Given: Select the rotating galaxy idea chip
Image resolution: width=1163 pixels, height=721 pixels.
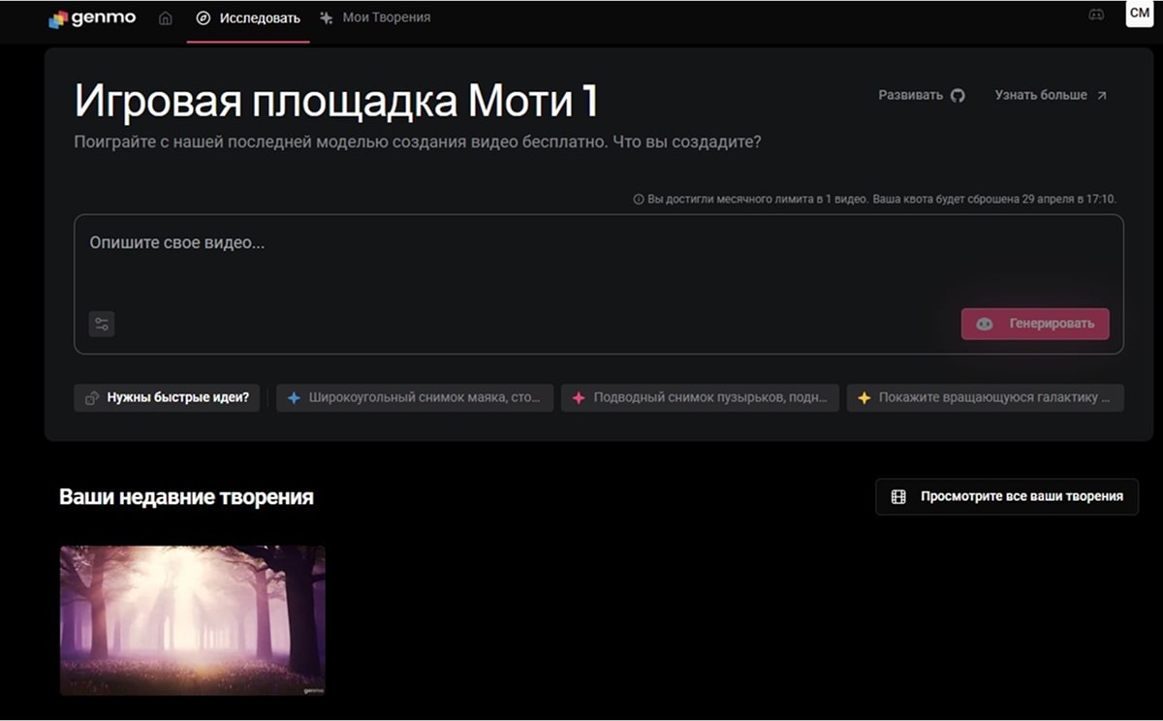Looking at the screenshot, I should pos(986,397).
